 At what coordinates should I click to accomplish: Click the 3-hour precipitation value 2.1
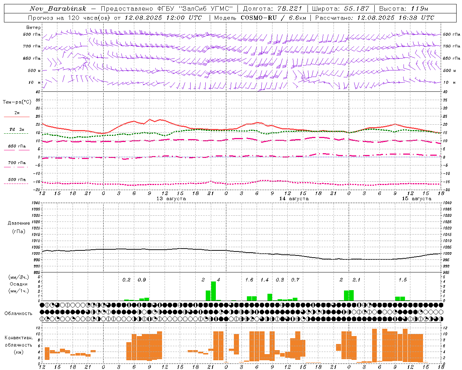[x=356, y=280]
